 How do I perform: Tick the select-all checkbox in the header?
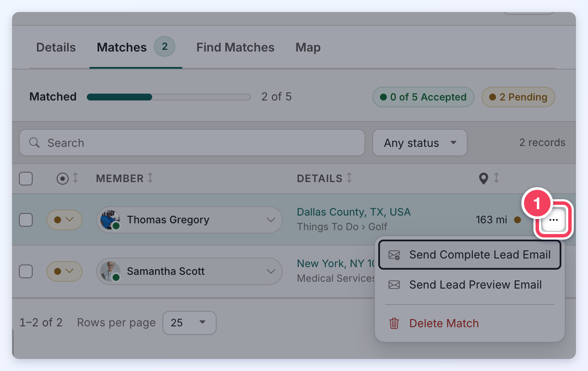tap(26, 178)
